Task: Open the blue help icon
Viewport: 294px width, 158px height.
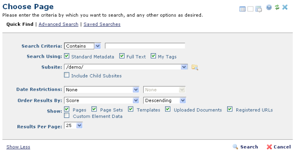Action: coord(269,7)
